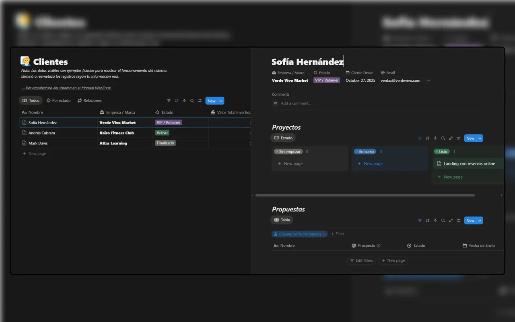
Task: Click the Clientes page emoji icon
Action: pyautogui.click(x=25, y=61)
